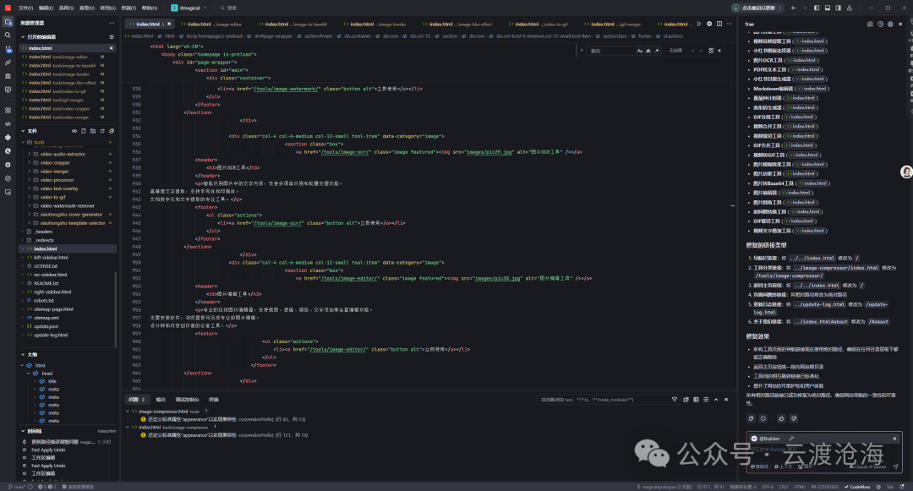Click the Run file play icon in editor toolbar
The image size is (913, 491).
click(699, 24)
